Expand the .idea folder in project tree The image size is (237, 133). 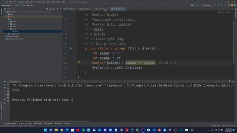(7, 14)
